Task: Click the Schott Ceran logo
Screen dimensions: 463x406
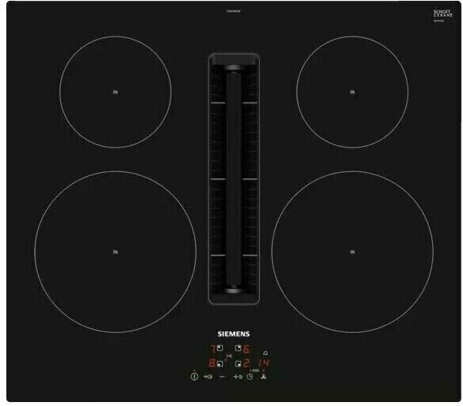Action: pyautogui.click(x=442, y=13)
